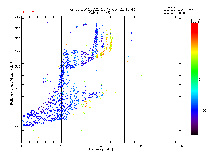Click the red 'HV Off' status label
213x159 pixels.
[29, 12]
